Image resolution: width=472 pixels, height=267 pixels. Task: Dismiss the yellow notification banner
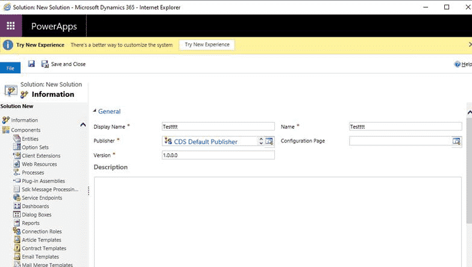coord(470,45)
